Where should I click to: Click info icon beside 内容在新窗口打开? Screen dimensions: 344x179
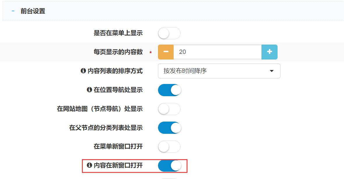click(x=89, y=165)
